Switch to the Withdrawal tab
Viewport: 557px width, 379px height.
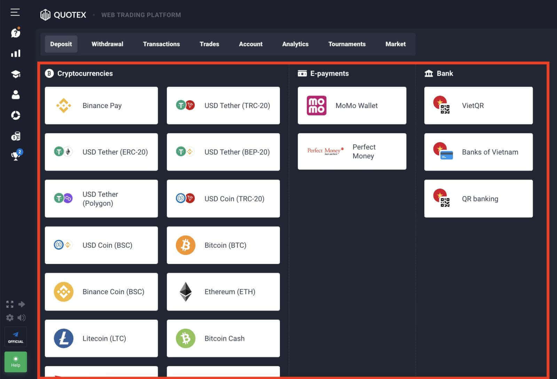(x=107, y=44)
